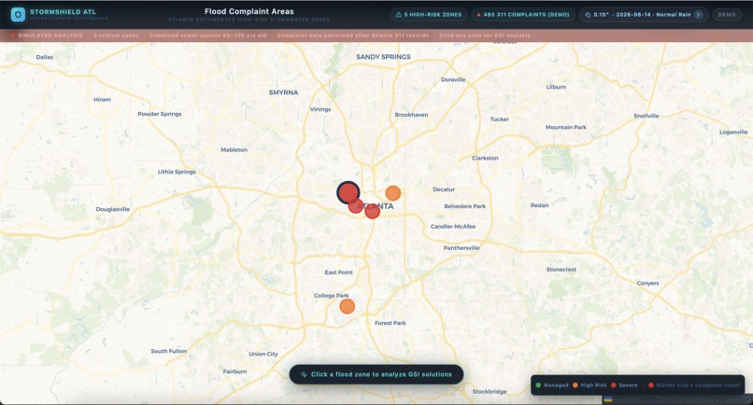Select the middle red severe marker overlapping the Atlanta label
The height and width of the screenshot is (405, 753).
(x=356, y=206)
